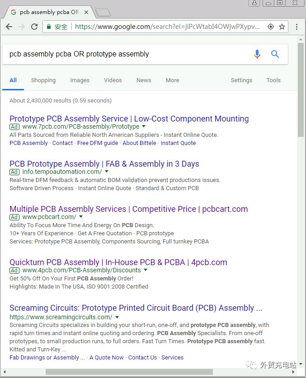
Task: Open the More search categories menu
Action: (x=172, y=80)
